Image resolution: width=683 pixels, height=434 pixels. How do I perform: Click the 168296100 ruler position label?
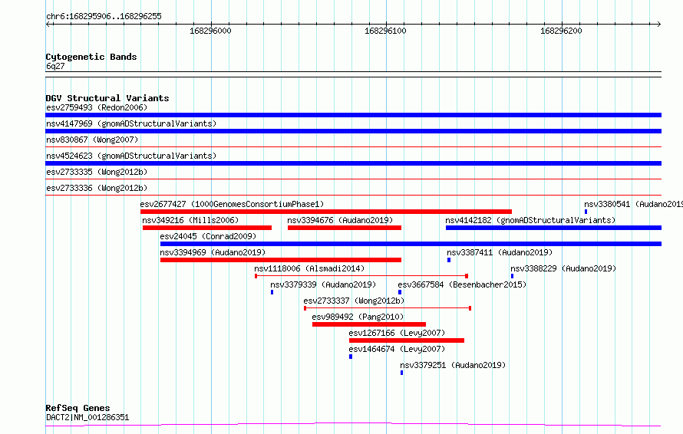[385, 31]
